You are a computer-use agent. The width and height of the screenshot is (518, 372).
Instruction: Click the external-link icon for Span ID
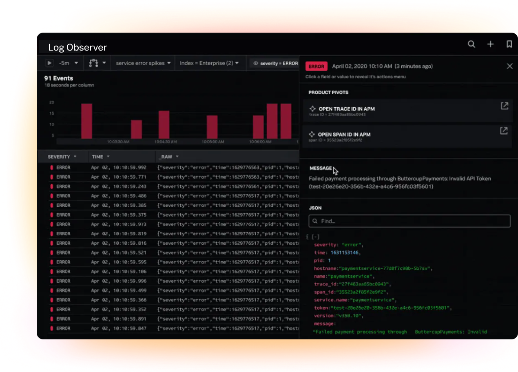(x=504, y=131)
